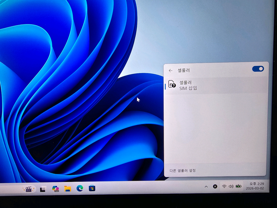
Task: Open 다른 셀룰러 설정 link
Action: coord(183,170)
